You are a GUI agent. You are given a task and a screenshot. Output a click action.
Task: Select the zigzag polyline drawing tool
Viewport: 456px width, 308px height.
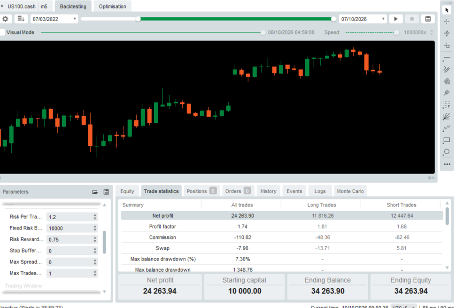tap(447, 128)
